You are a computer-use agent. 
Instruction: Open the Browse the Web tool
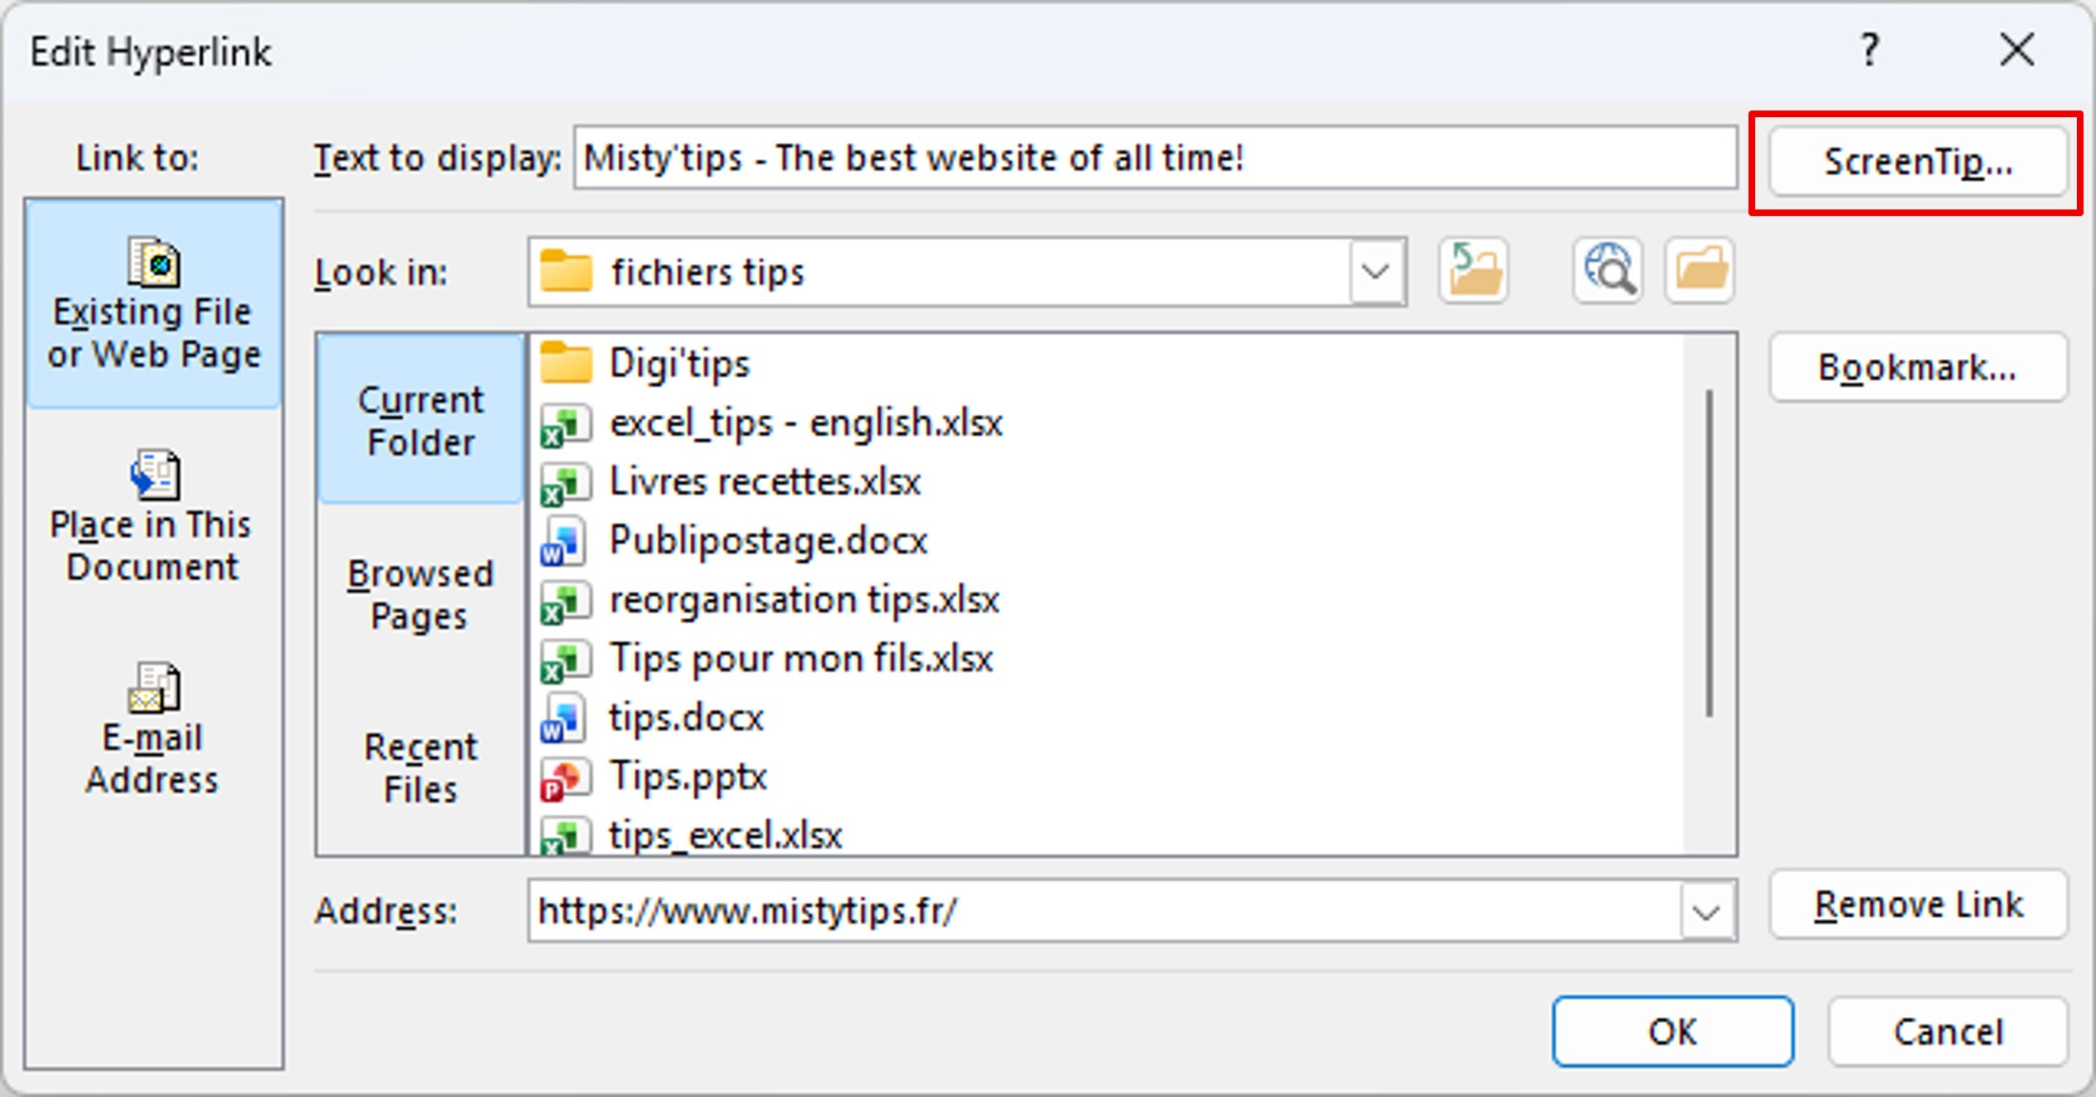click(1608, 270)
